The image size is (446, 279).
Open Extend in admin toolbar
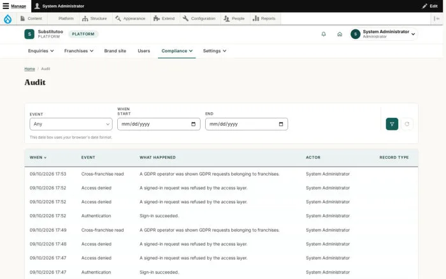pyautogui.click(x=164, y=18)
